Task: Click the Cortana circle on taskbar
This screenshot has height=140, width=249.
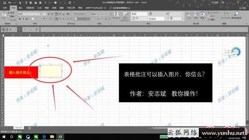Action: (12, 136)
